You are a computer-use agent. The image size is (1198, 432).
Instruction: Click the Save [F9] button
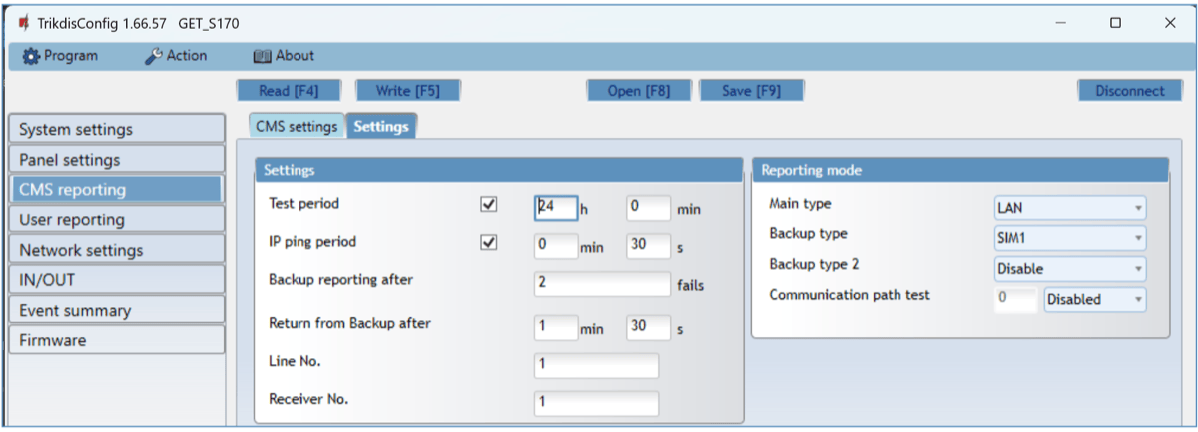(751, 91)
